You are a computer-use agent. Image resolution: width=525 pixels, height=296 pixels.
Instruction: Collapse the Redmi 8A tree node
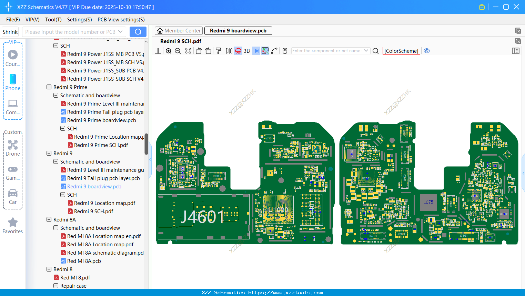pos(49,219)
